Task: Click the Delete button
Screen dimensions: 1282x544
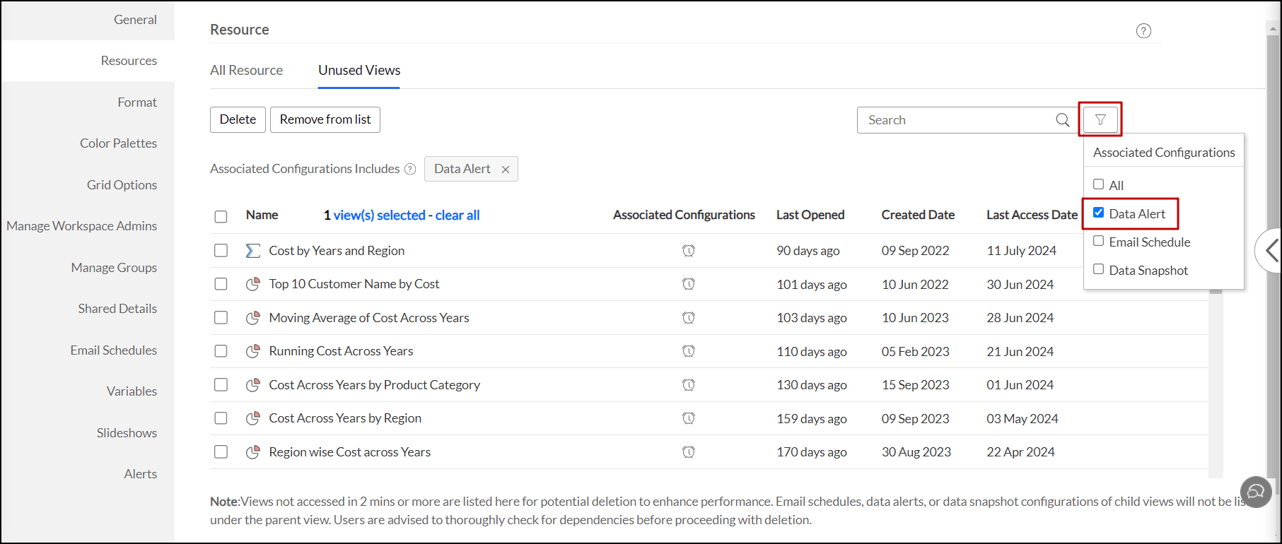Action: click(238, 119)
